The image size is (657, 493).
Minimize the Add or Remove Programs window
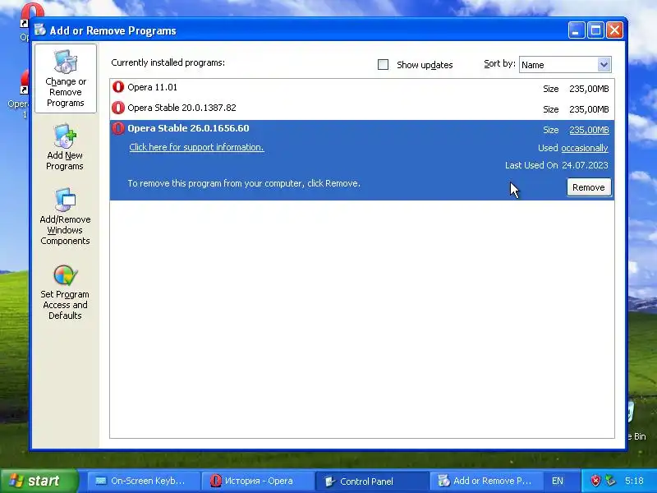(x=577, y=30)
